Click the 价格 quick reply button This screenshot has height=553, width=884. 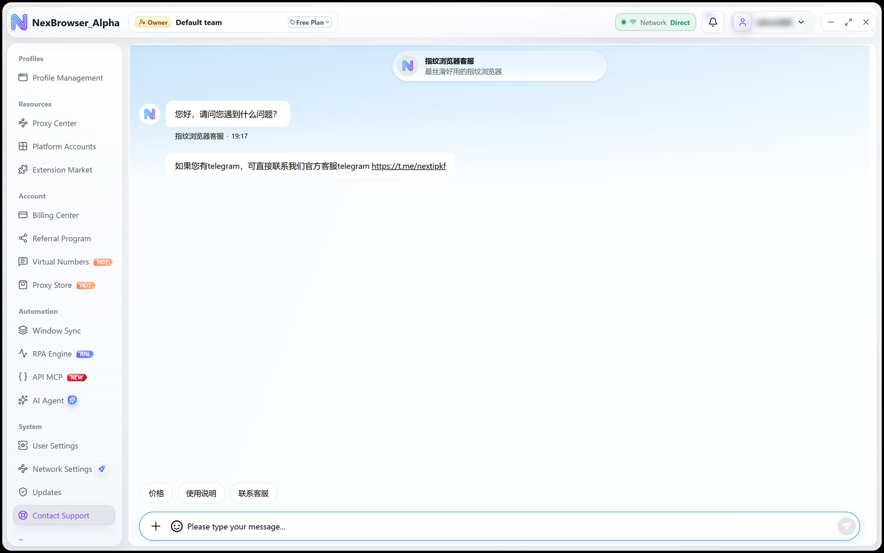[x=156, y=493]
